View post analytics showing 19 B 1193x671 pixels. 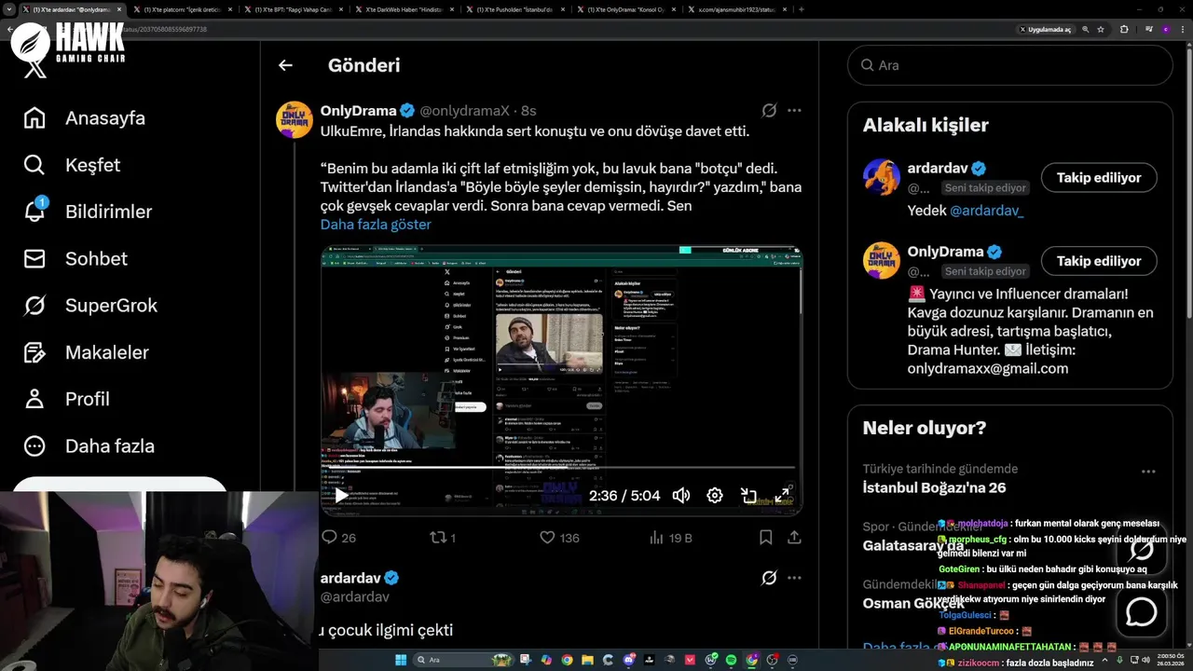tap(669, 538)
